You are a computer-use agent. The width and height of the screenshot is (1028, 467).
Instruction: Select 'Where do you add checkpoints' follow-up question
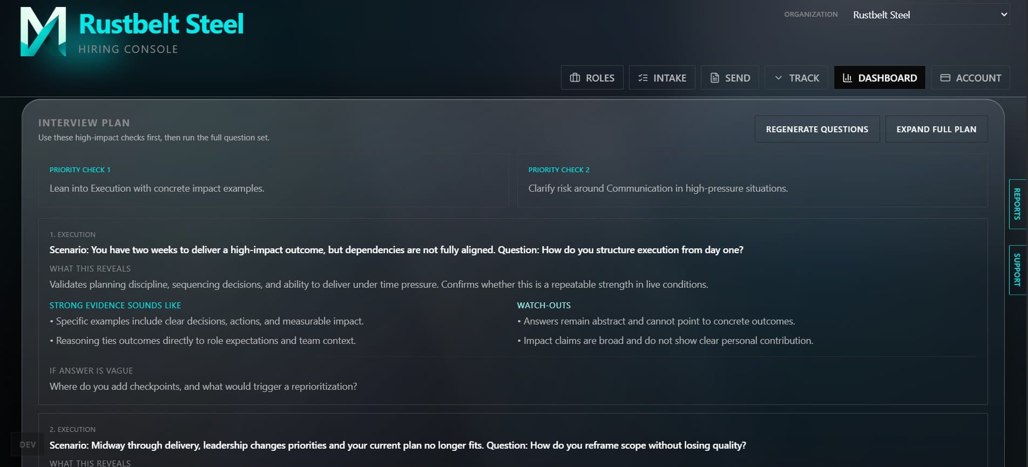[204, 387]
